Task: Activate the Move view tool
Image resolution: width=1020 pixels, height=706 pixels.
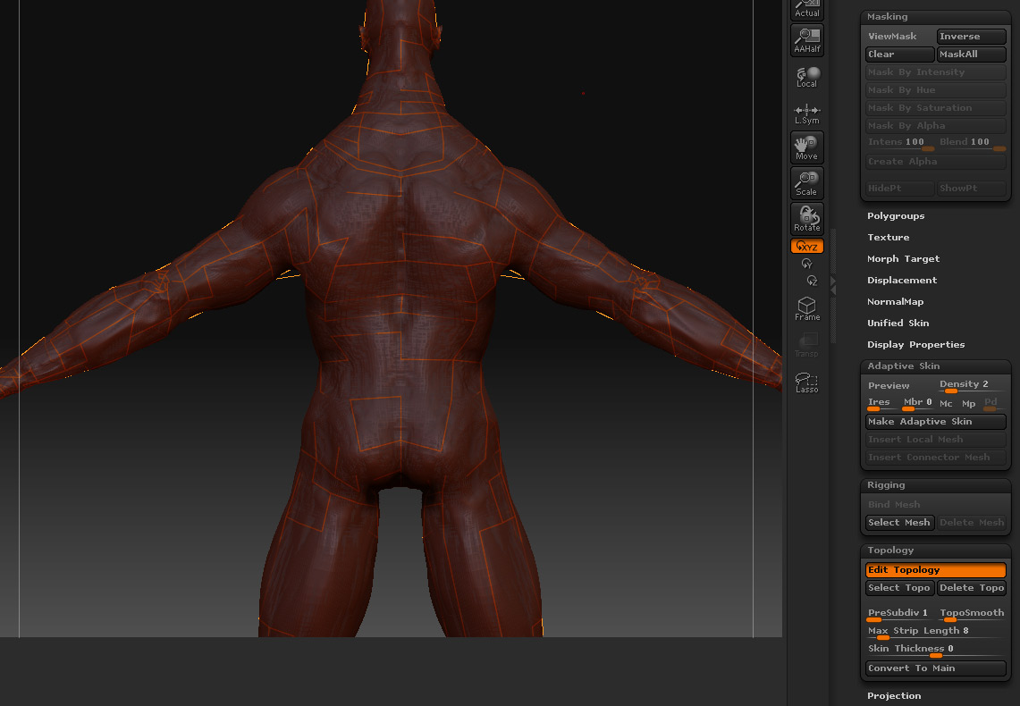Action: [x=807, y=147]
